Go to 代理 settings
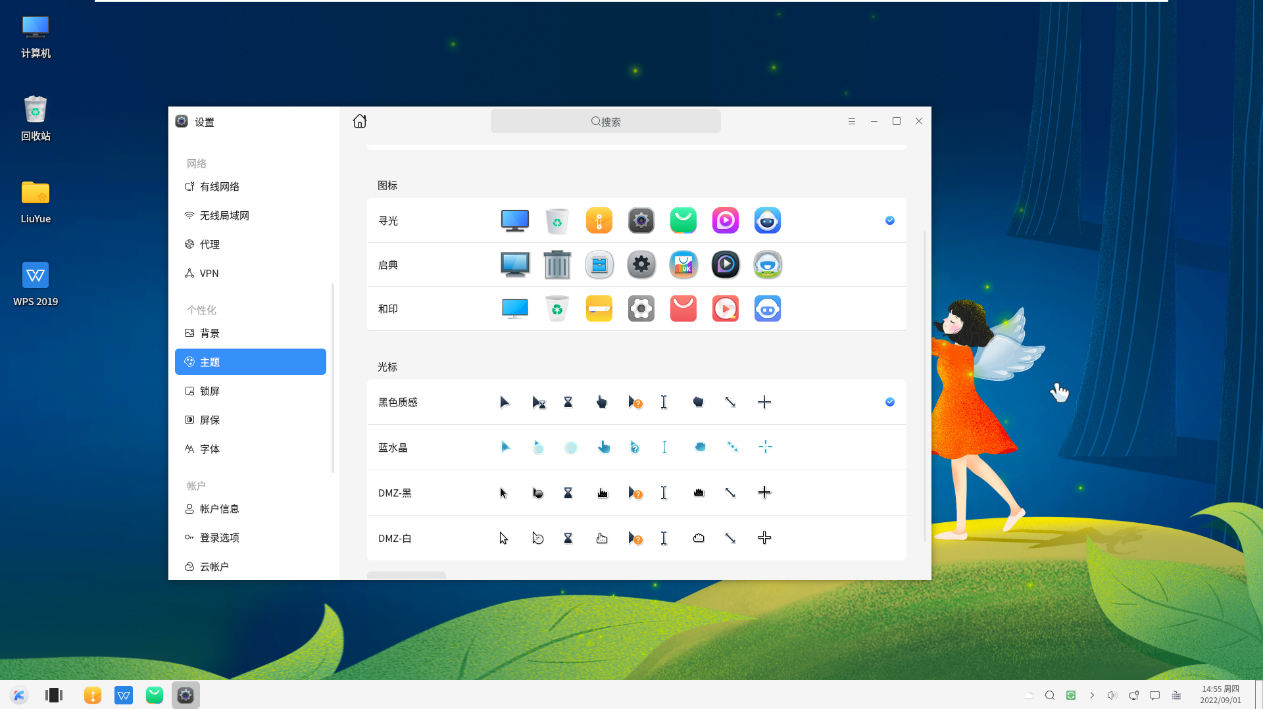This screenshot has width=1263, height=709. click(x=251, y=245)
